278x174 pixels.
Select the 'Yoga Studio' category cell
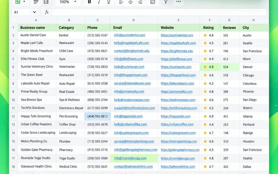tap(71, 158)
